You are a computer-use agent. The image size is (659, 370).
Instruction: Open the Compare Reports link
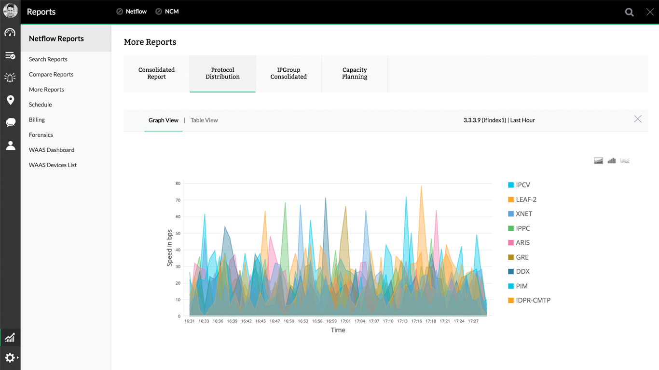tap(51, 75)
